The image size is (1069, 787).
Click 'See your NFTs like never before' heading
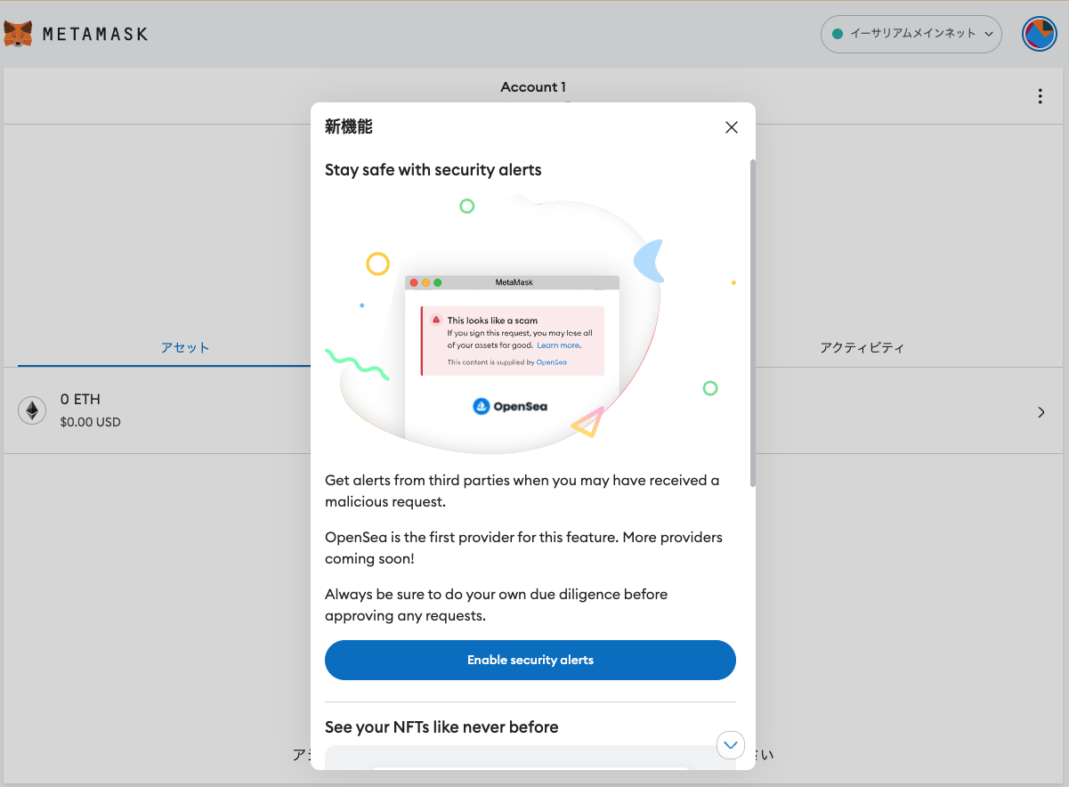[441, 727]
